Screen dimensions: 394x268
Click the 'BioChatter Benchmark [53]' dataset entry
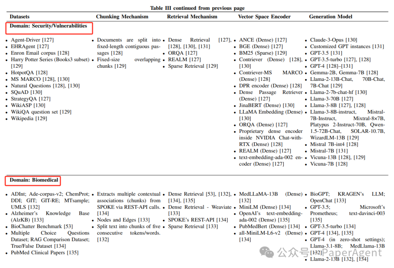[42, 226]
